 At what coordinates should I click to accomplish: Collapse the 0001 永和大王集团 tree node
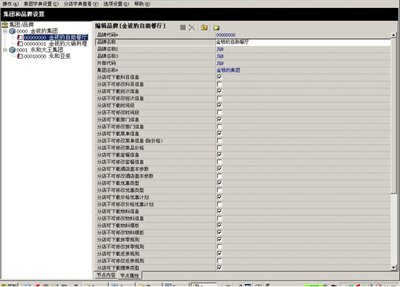point(5,50)
